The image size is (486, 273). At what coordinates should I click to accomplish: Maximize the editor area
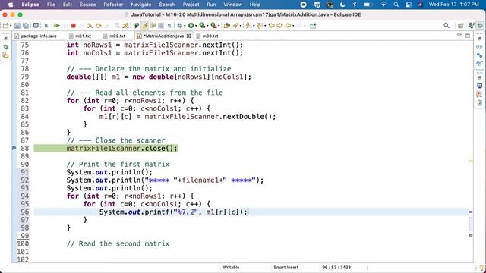[468, 36]
